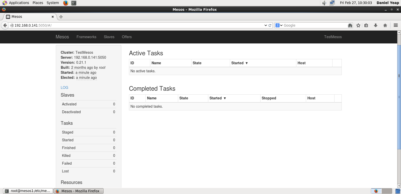The image size is (401, 194).
Task: Show bookmarks list icon
Action: coord(366,25)
